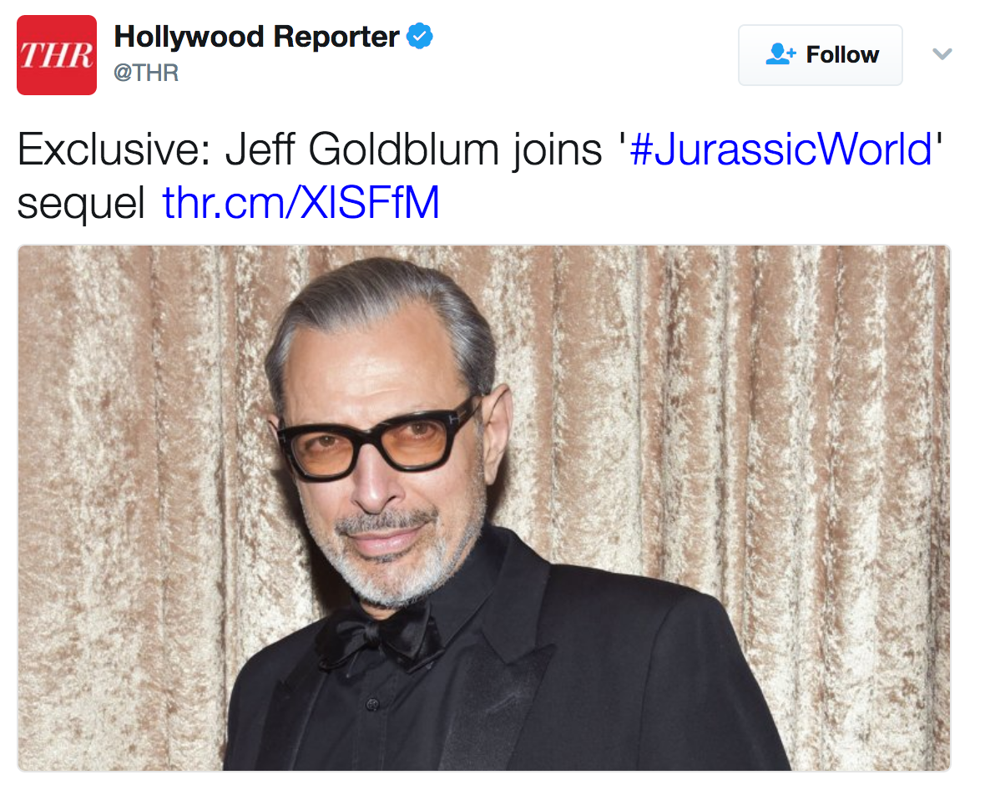This screenshot has height=785, width=985.
Task: Select the Follow button label text
Action: tap(842, 54)
